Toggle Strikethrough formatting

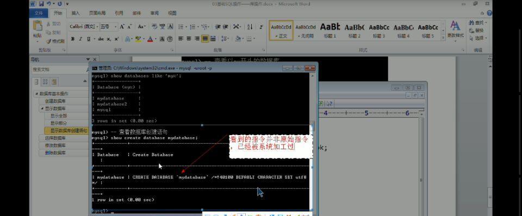101,39
